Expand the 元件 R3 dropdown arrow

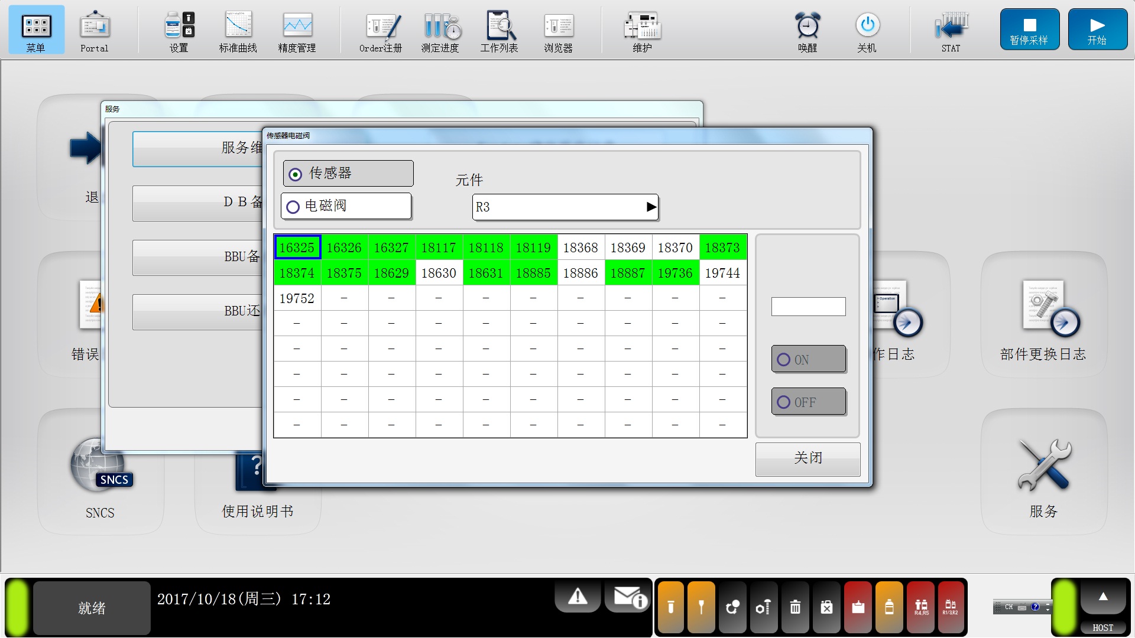coord(651,207)
